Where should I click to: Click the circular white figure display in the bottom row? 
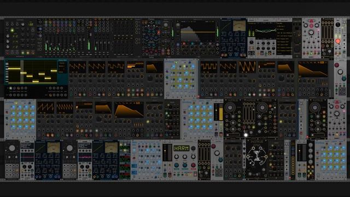[256, 157]
